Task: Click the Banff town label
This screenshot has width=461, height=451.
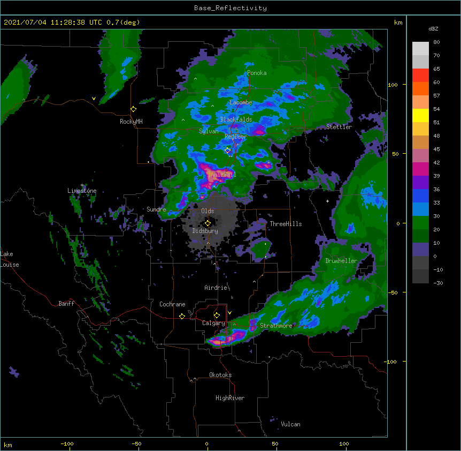Action: pos(66,304)
